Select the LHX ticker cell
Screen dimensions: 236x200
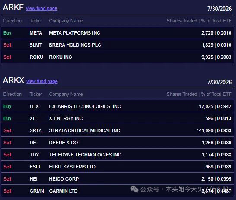34,106
